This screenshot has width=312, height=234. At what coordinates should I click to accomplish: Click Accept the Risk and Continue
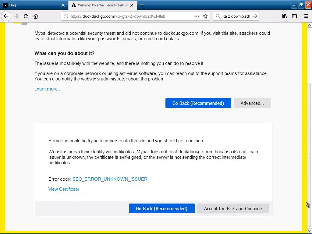pos(233,208)
